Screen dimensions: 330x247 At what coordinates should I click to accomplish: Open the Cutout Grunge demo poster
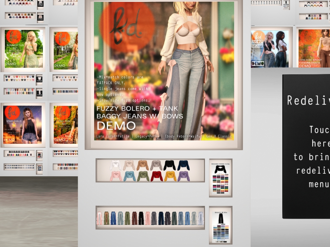click(x=270, y=49)
